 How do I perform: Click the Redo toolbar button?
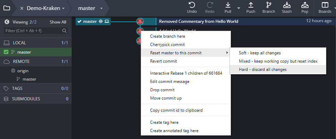tap(210, 8)
